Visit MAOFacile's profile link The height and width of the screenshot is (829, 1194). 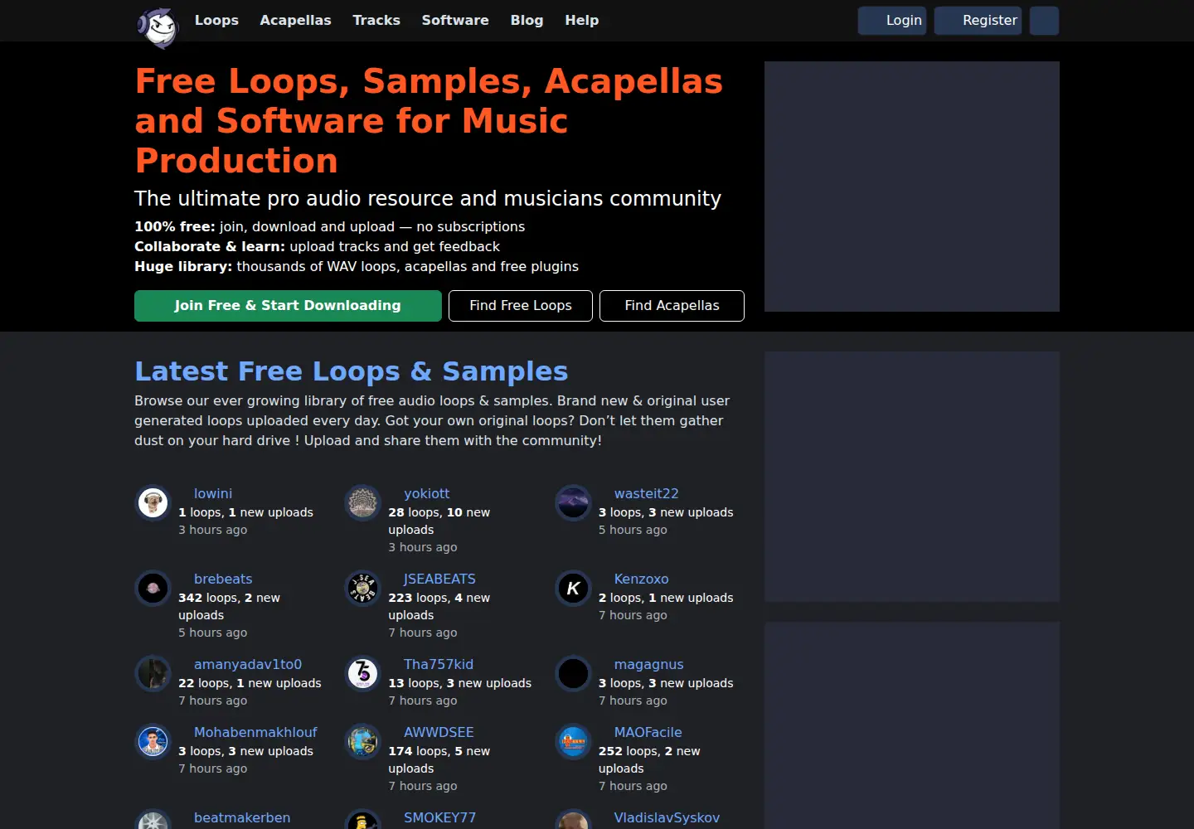(x=648, y=732)
